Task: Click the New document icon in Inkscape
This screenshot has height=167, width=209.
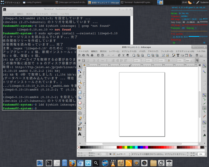Action: (79, 55)
